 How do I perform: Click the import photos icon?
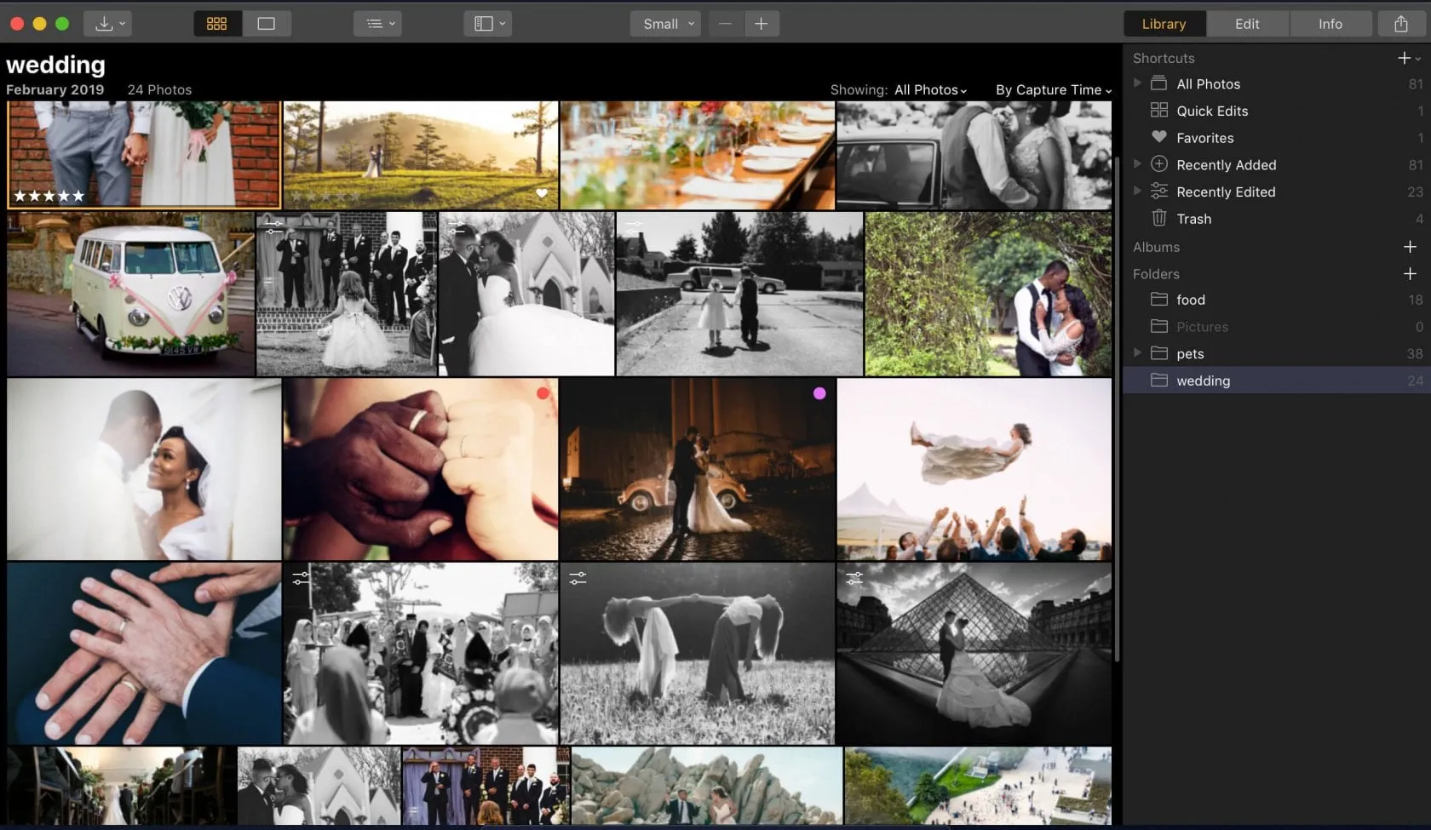click(106, 24)
